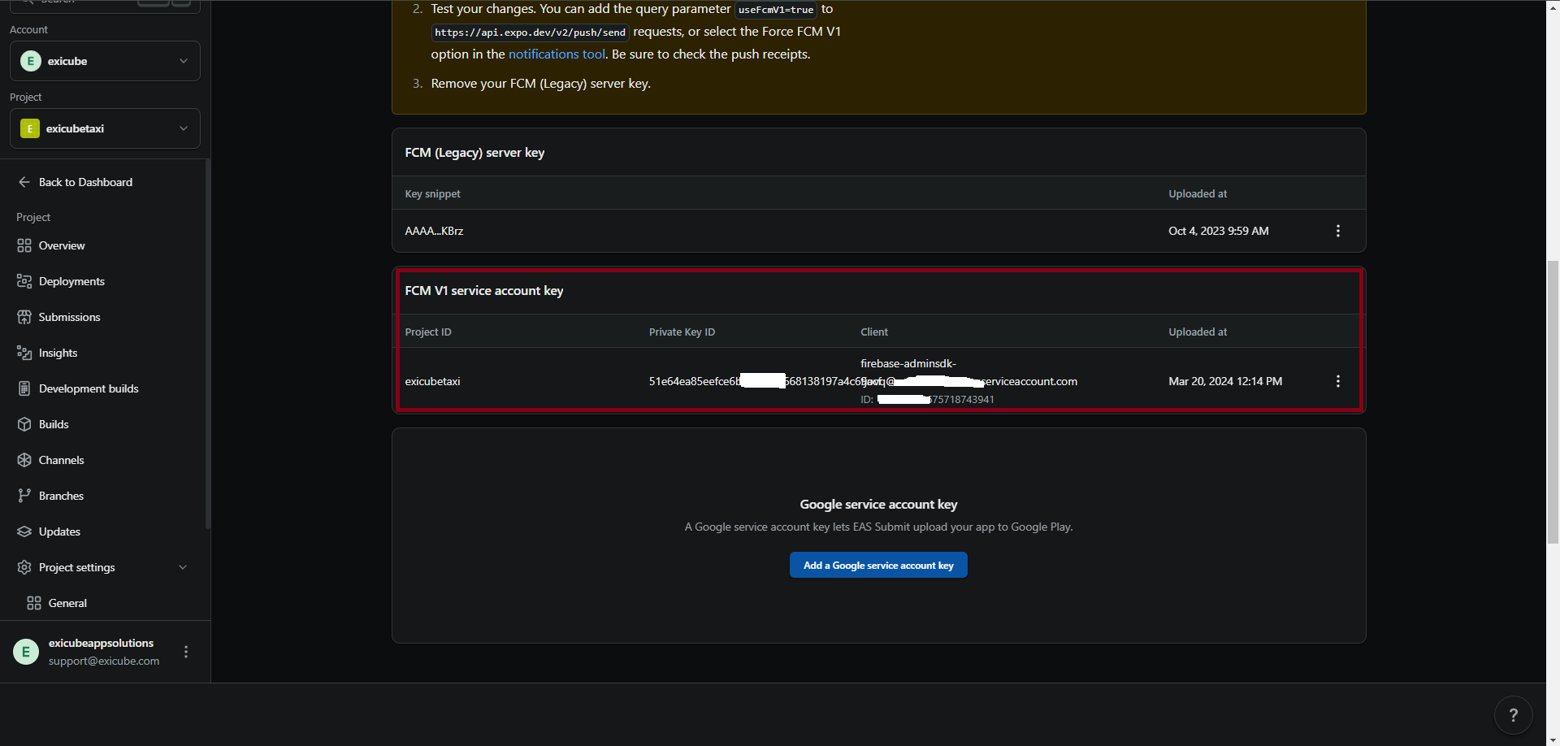Open the exicubetaxi project dropdown

point(105,128)
